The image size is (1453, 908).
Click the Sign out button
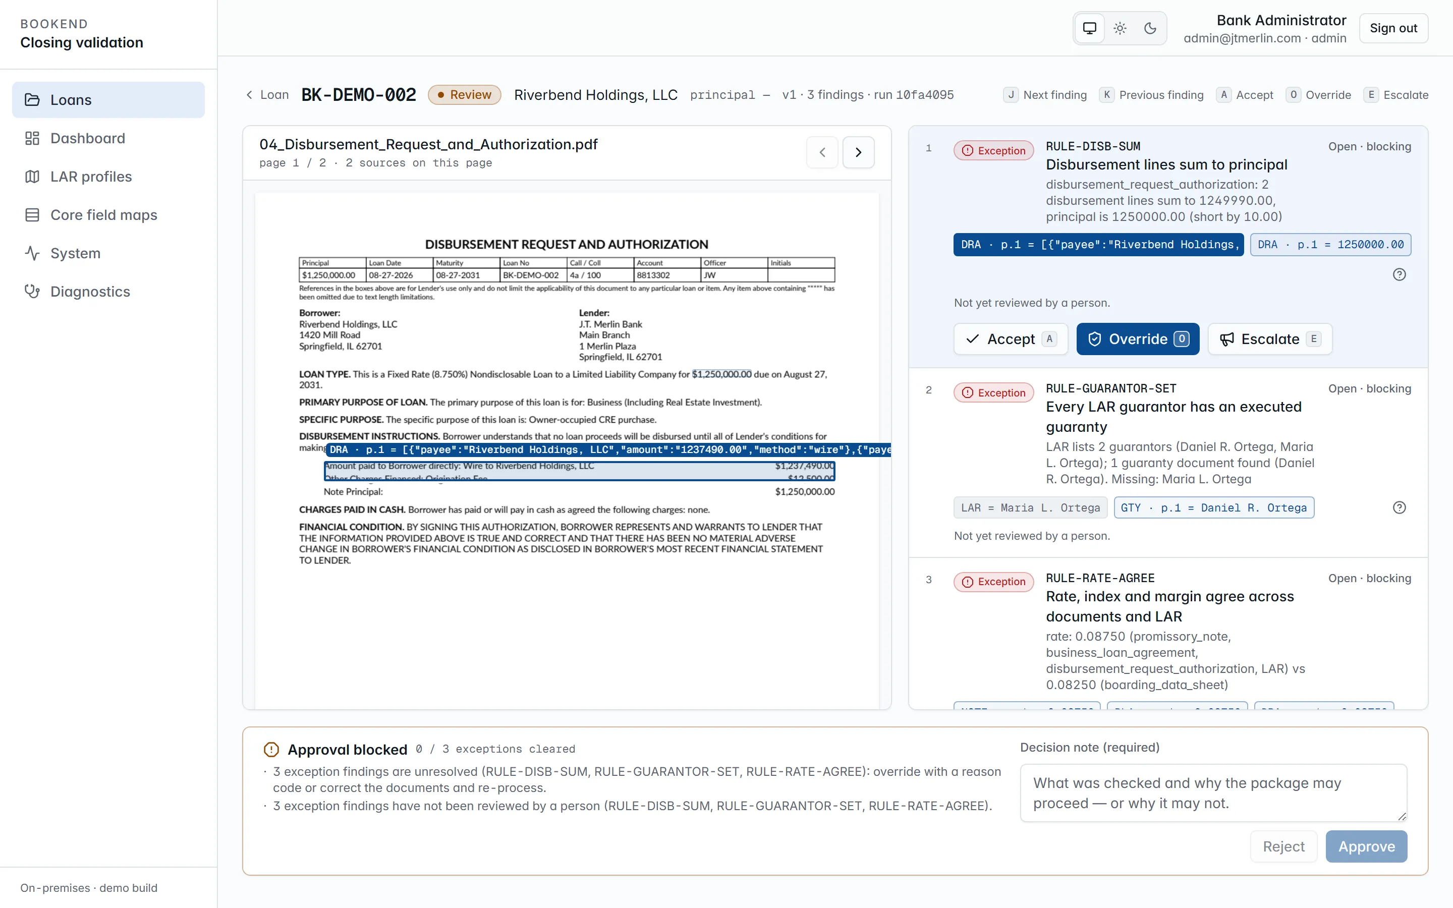(x=1393, y=28)
